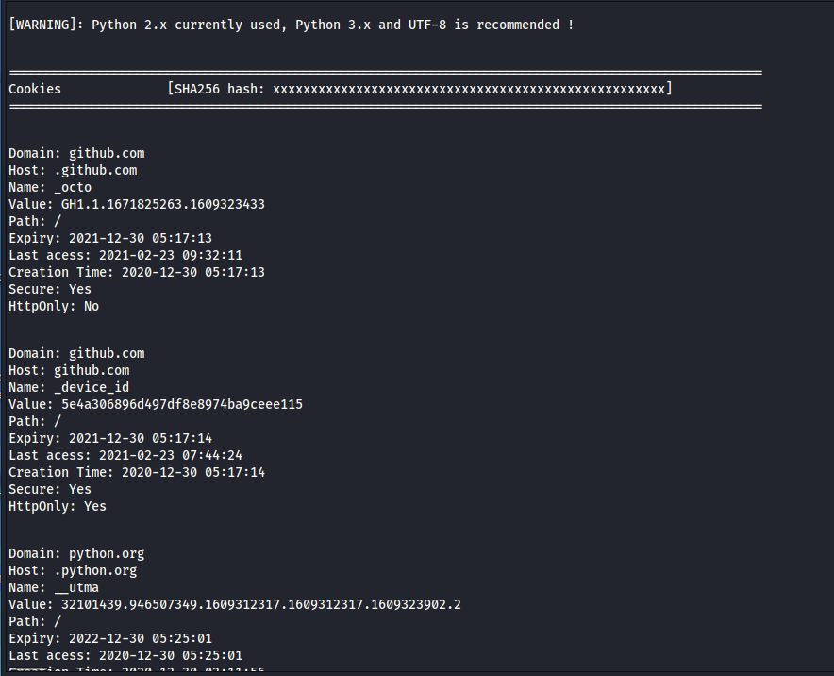
Task: Click the __utma cookie name
Action: click(76, 587)
